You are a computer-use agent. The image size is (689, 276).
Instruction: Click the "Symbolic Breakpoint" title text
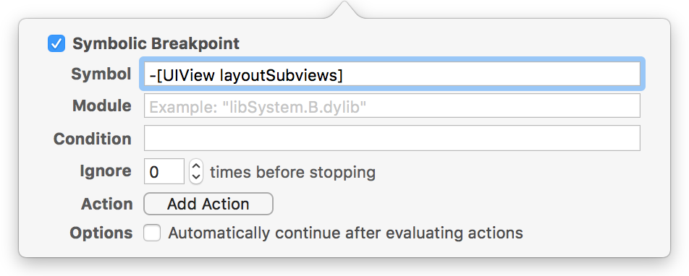(156, 44)
